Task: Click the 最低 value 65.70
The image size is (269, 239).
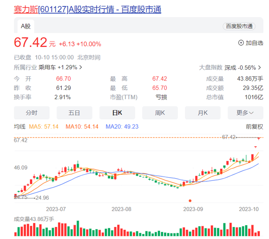Action: click(160, 88)
